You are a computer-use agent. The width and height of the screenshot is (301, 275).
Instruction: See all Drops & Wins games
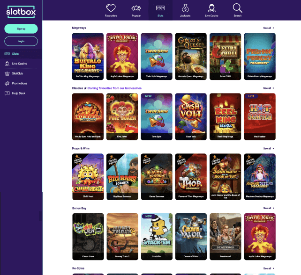pyautogui.click(x=269, y=148)
